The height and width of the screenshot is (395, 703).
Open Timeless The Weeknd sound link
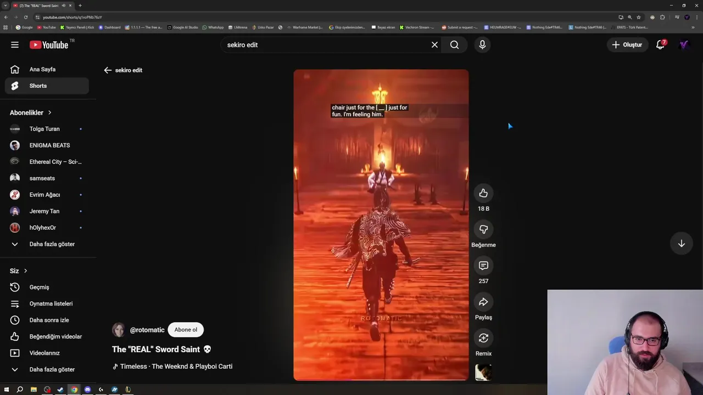coord(172,366)
